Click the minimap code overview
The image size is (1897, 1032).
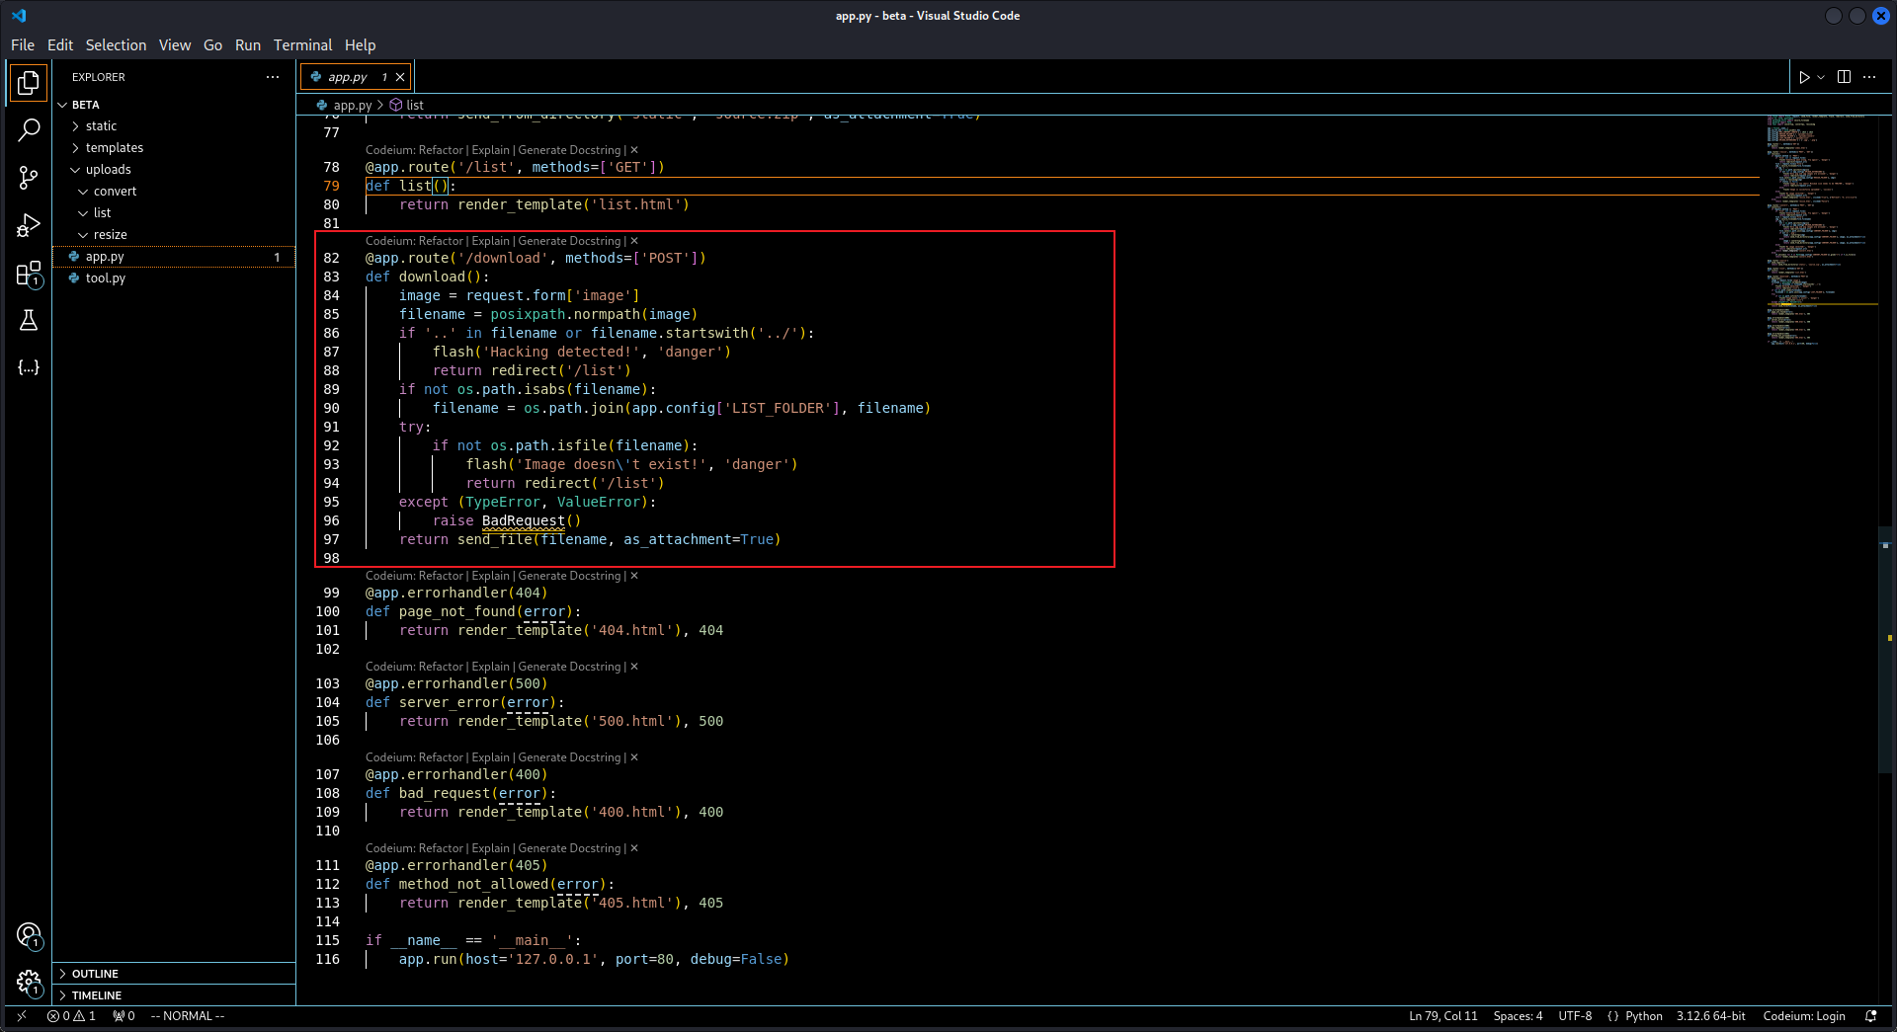(1821, 230)
